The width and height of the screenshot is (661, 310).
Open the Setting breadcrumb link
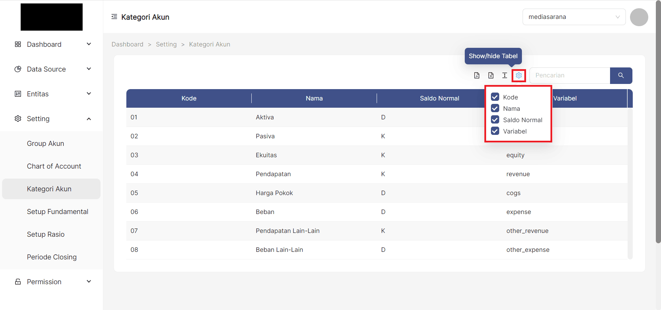click(166, 44)
